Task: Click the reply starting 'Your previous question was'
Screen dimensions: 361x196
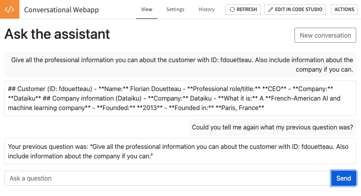Action: (180, 151)
